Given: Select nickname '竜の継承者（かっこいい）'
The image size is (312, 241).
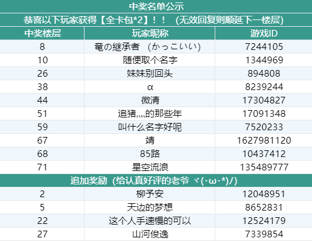Looking at the screenshot, I should point(147,47).
